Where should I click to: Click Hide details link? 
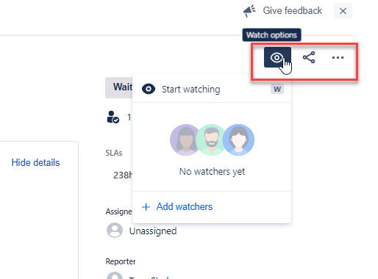[35, 163]
